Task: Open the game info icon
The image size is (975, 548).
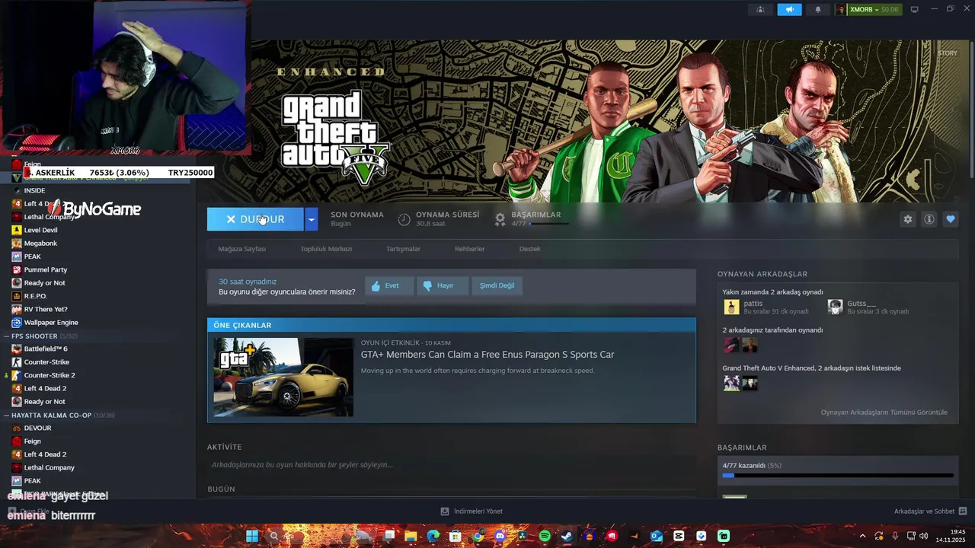Action: 929,219
